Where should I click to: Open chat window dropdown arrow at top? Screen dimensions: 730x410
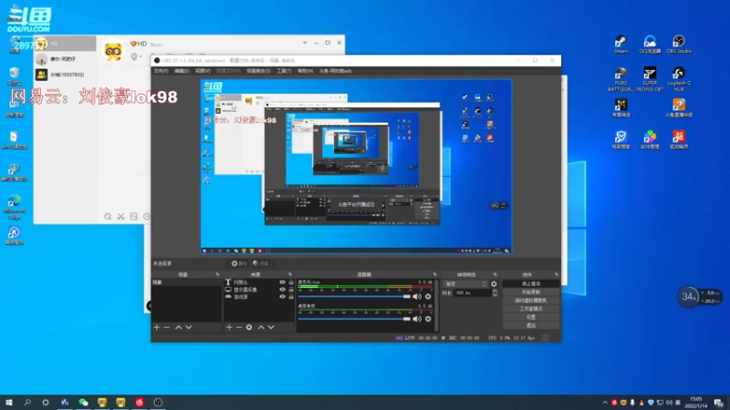305,43
